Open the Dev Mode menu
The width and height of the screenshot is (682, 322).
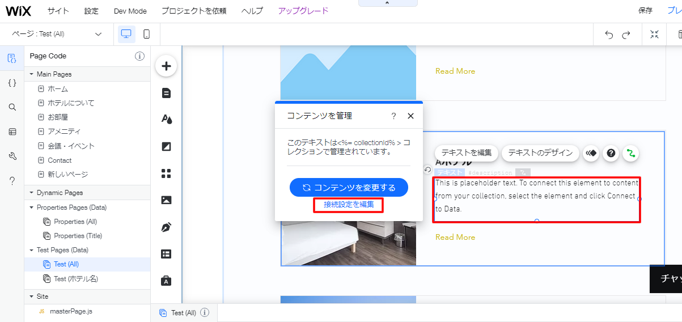point(130,11)
